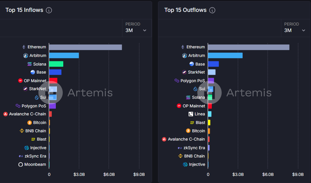Select the StarkNet bar in Outflows chart
Viewport: 311px width, 183px height.
tap(212, 72)
